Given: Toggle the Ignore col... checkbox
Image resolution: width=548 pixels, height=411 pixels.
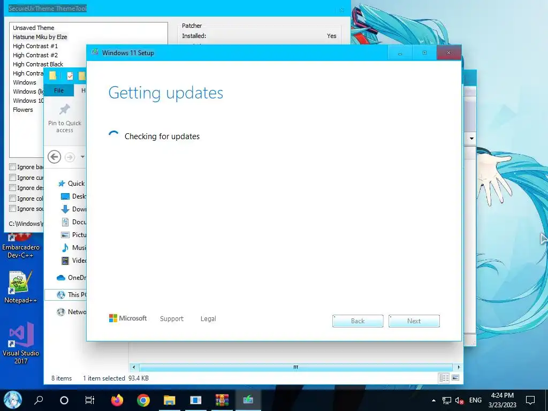Looking at the screenshot, I should tap(13, 198).
